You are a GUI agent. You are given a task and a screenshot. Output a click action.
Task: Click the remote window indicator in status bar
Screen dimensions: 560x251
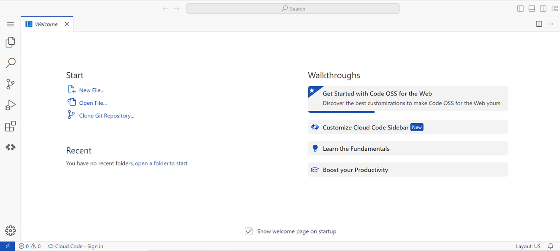pyautogui.click(x=8, y=246)
